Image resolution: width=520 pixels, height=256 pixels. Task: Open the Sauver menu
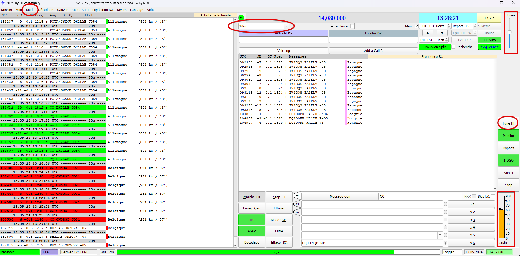pos(62,10)
